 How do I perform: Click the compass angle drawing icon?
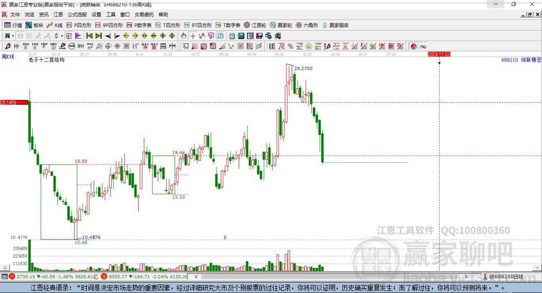pos(99,47)
